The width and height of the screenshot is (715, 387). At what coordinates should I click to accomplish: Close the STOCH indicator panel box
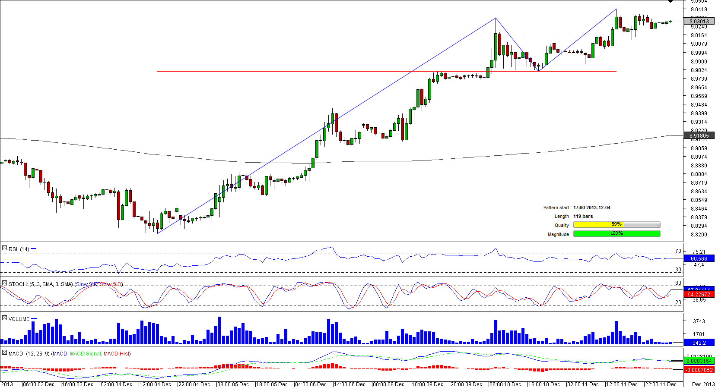[4, 283]
